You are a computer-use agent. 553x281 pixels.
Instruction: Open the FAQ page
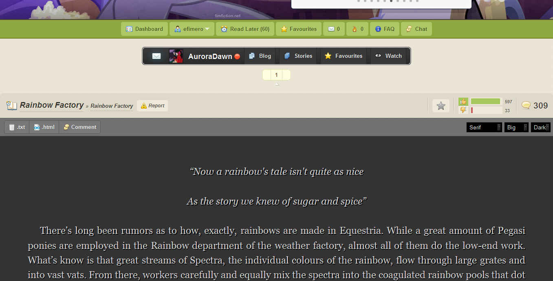[385, 29]
